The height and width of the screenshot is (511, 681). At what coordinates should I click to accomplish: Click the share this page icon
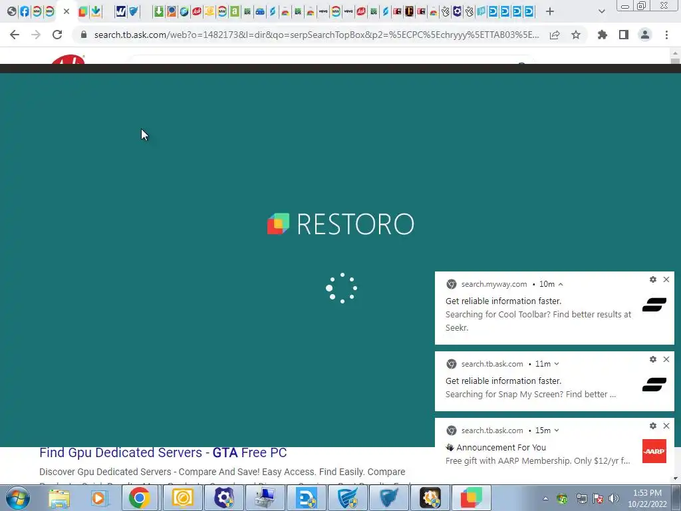[x=555, y=35]
